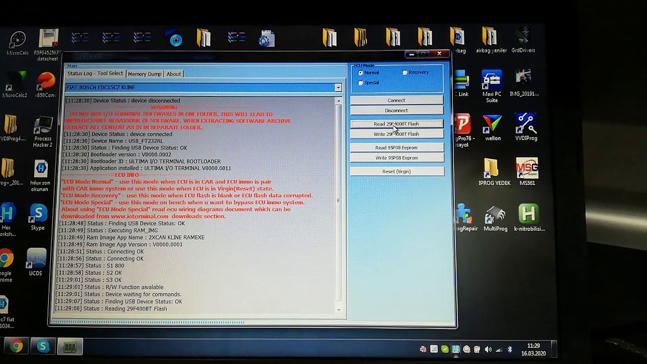Click the 'Status : S1 800' log line

90,266
